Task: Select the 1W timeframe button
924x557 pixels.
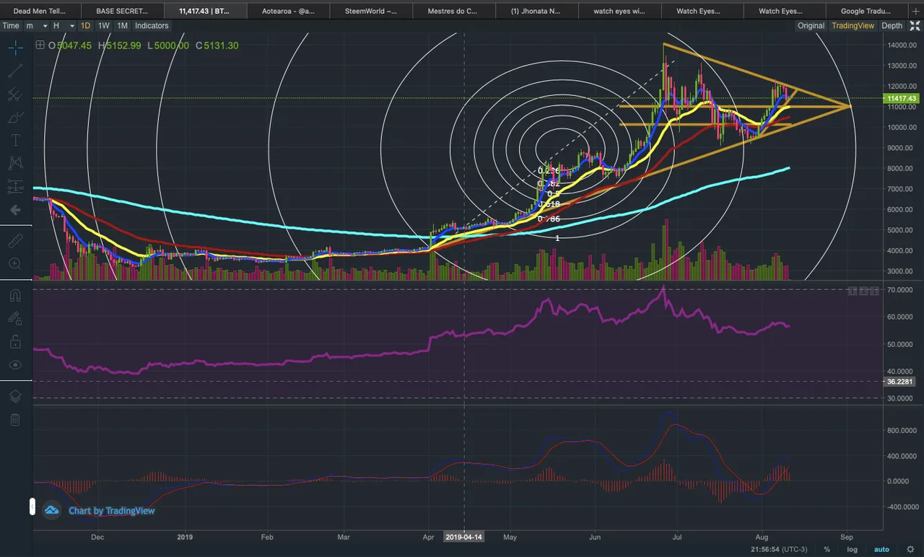Action: [104, 25]
